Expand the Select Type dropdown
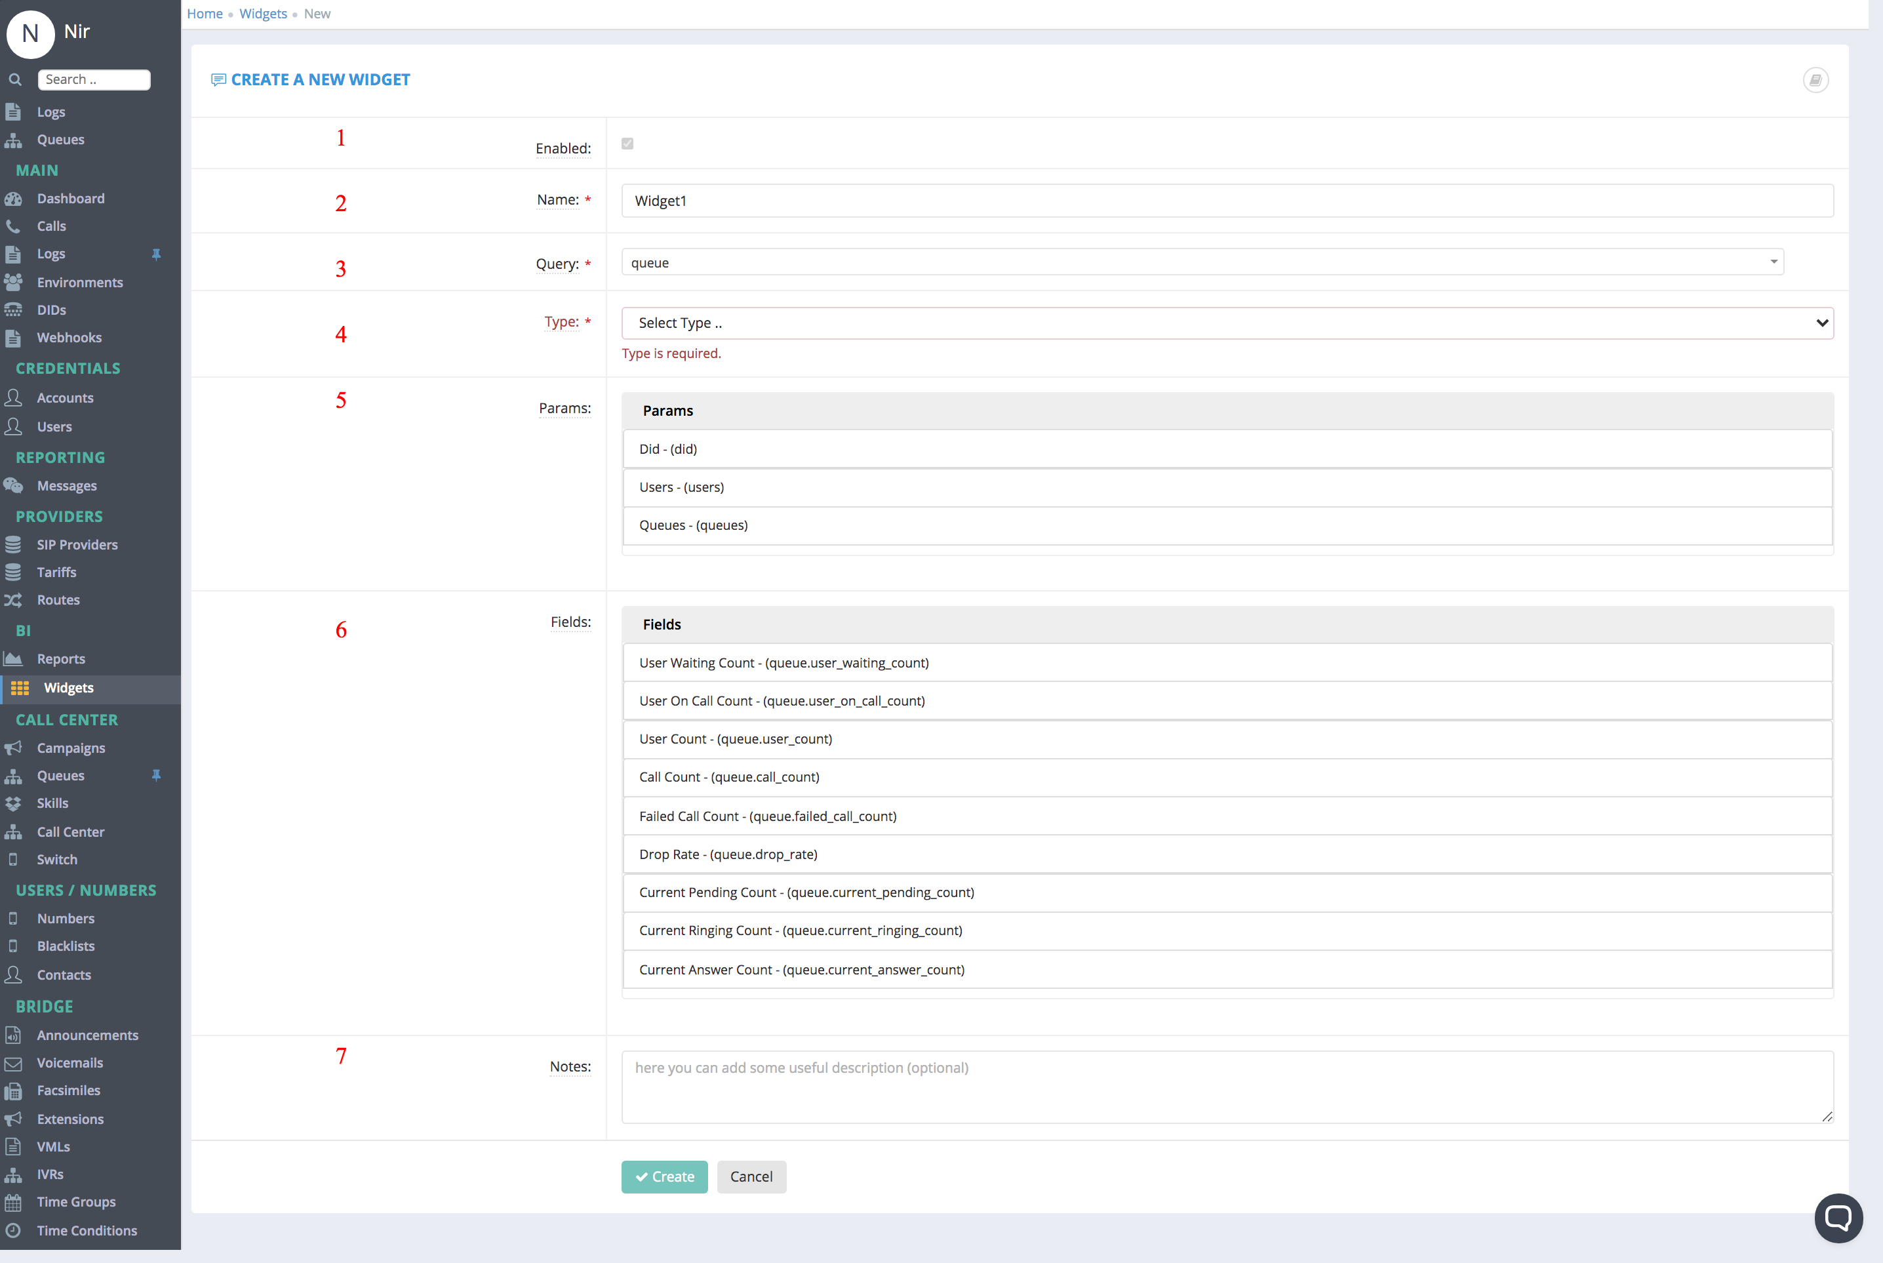The image size is (1883, 1263). [1227, 323]
